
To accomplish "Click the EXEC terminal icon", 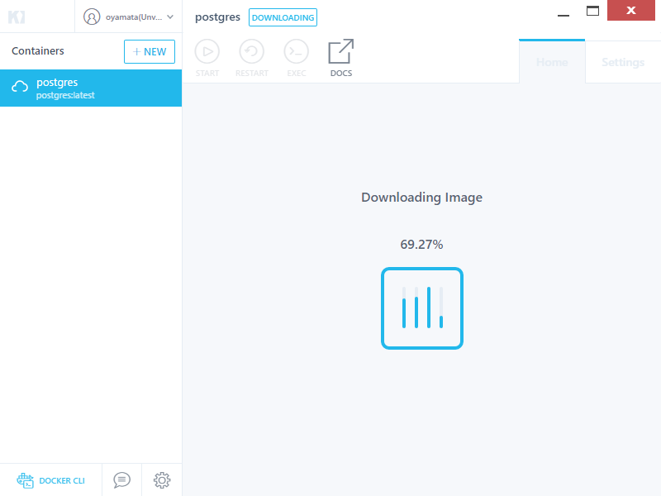I will point(297,51).
